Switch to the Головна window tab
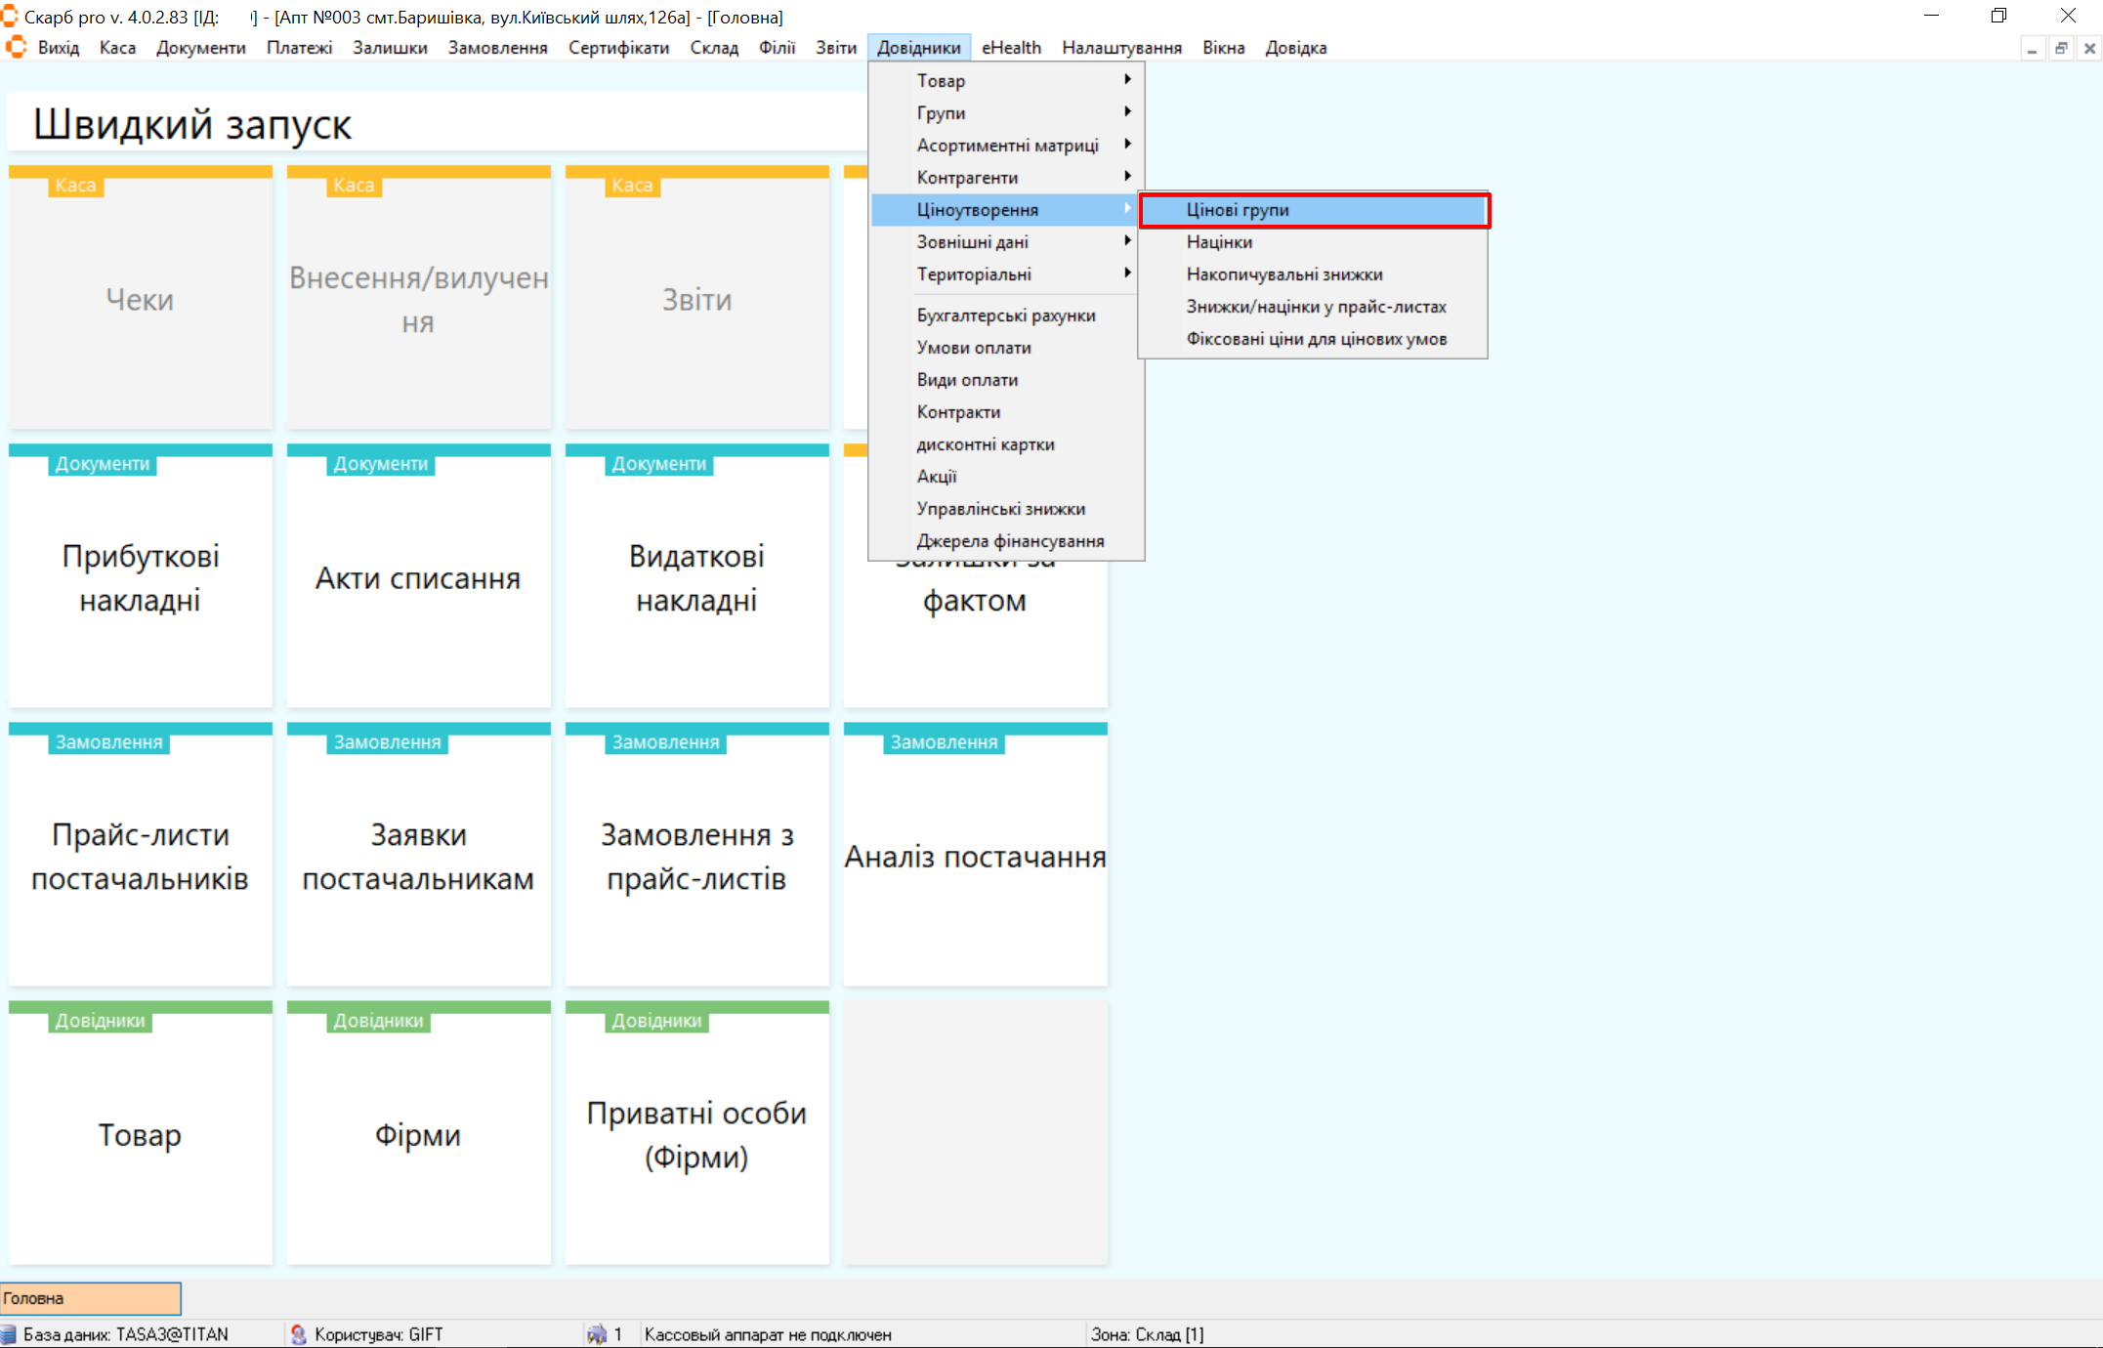 click(x=90, y=1298)
